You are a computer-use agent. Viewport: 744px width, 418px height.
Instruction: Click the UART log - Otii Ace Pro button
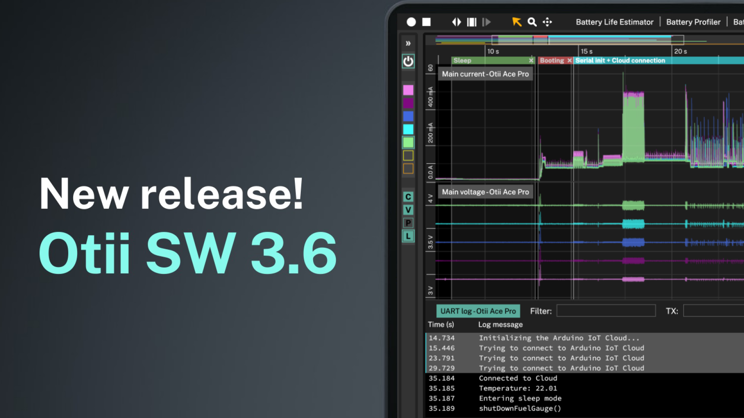pos(478,311)
